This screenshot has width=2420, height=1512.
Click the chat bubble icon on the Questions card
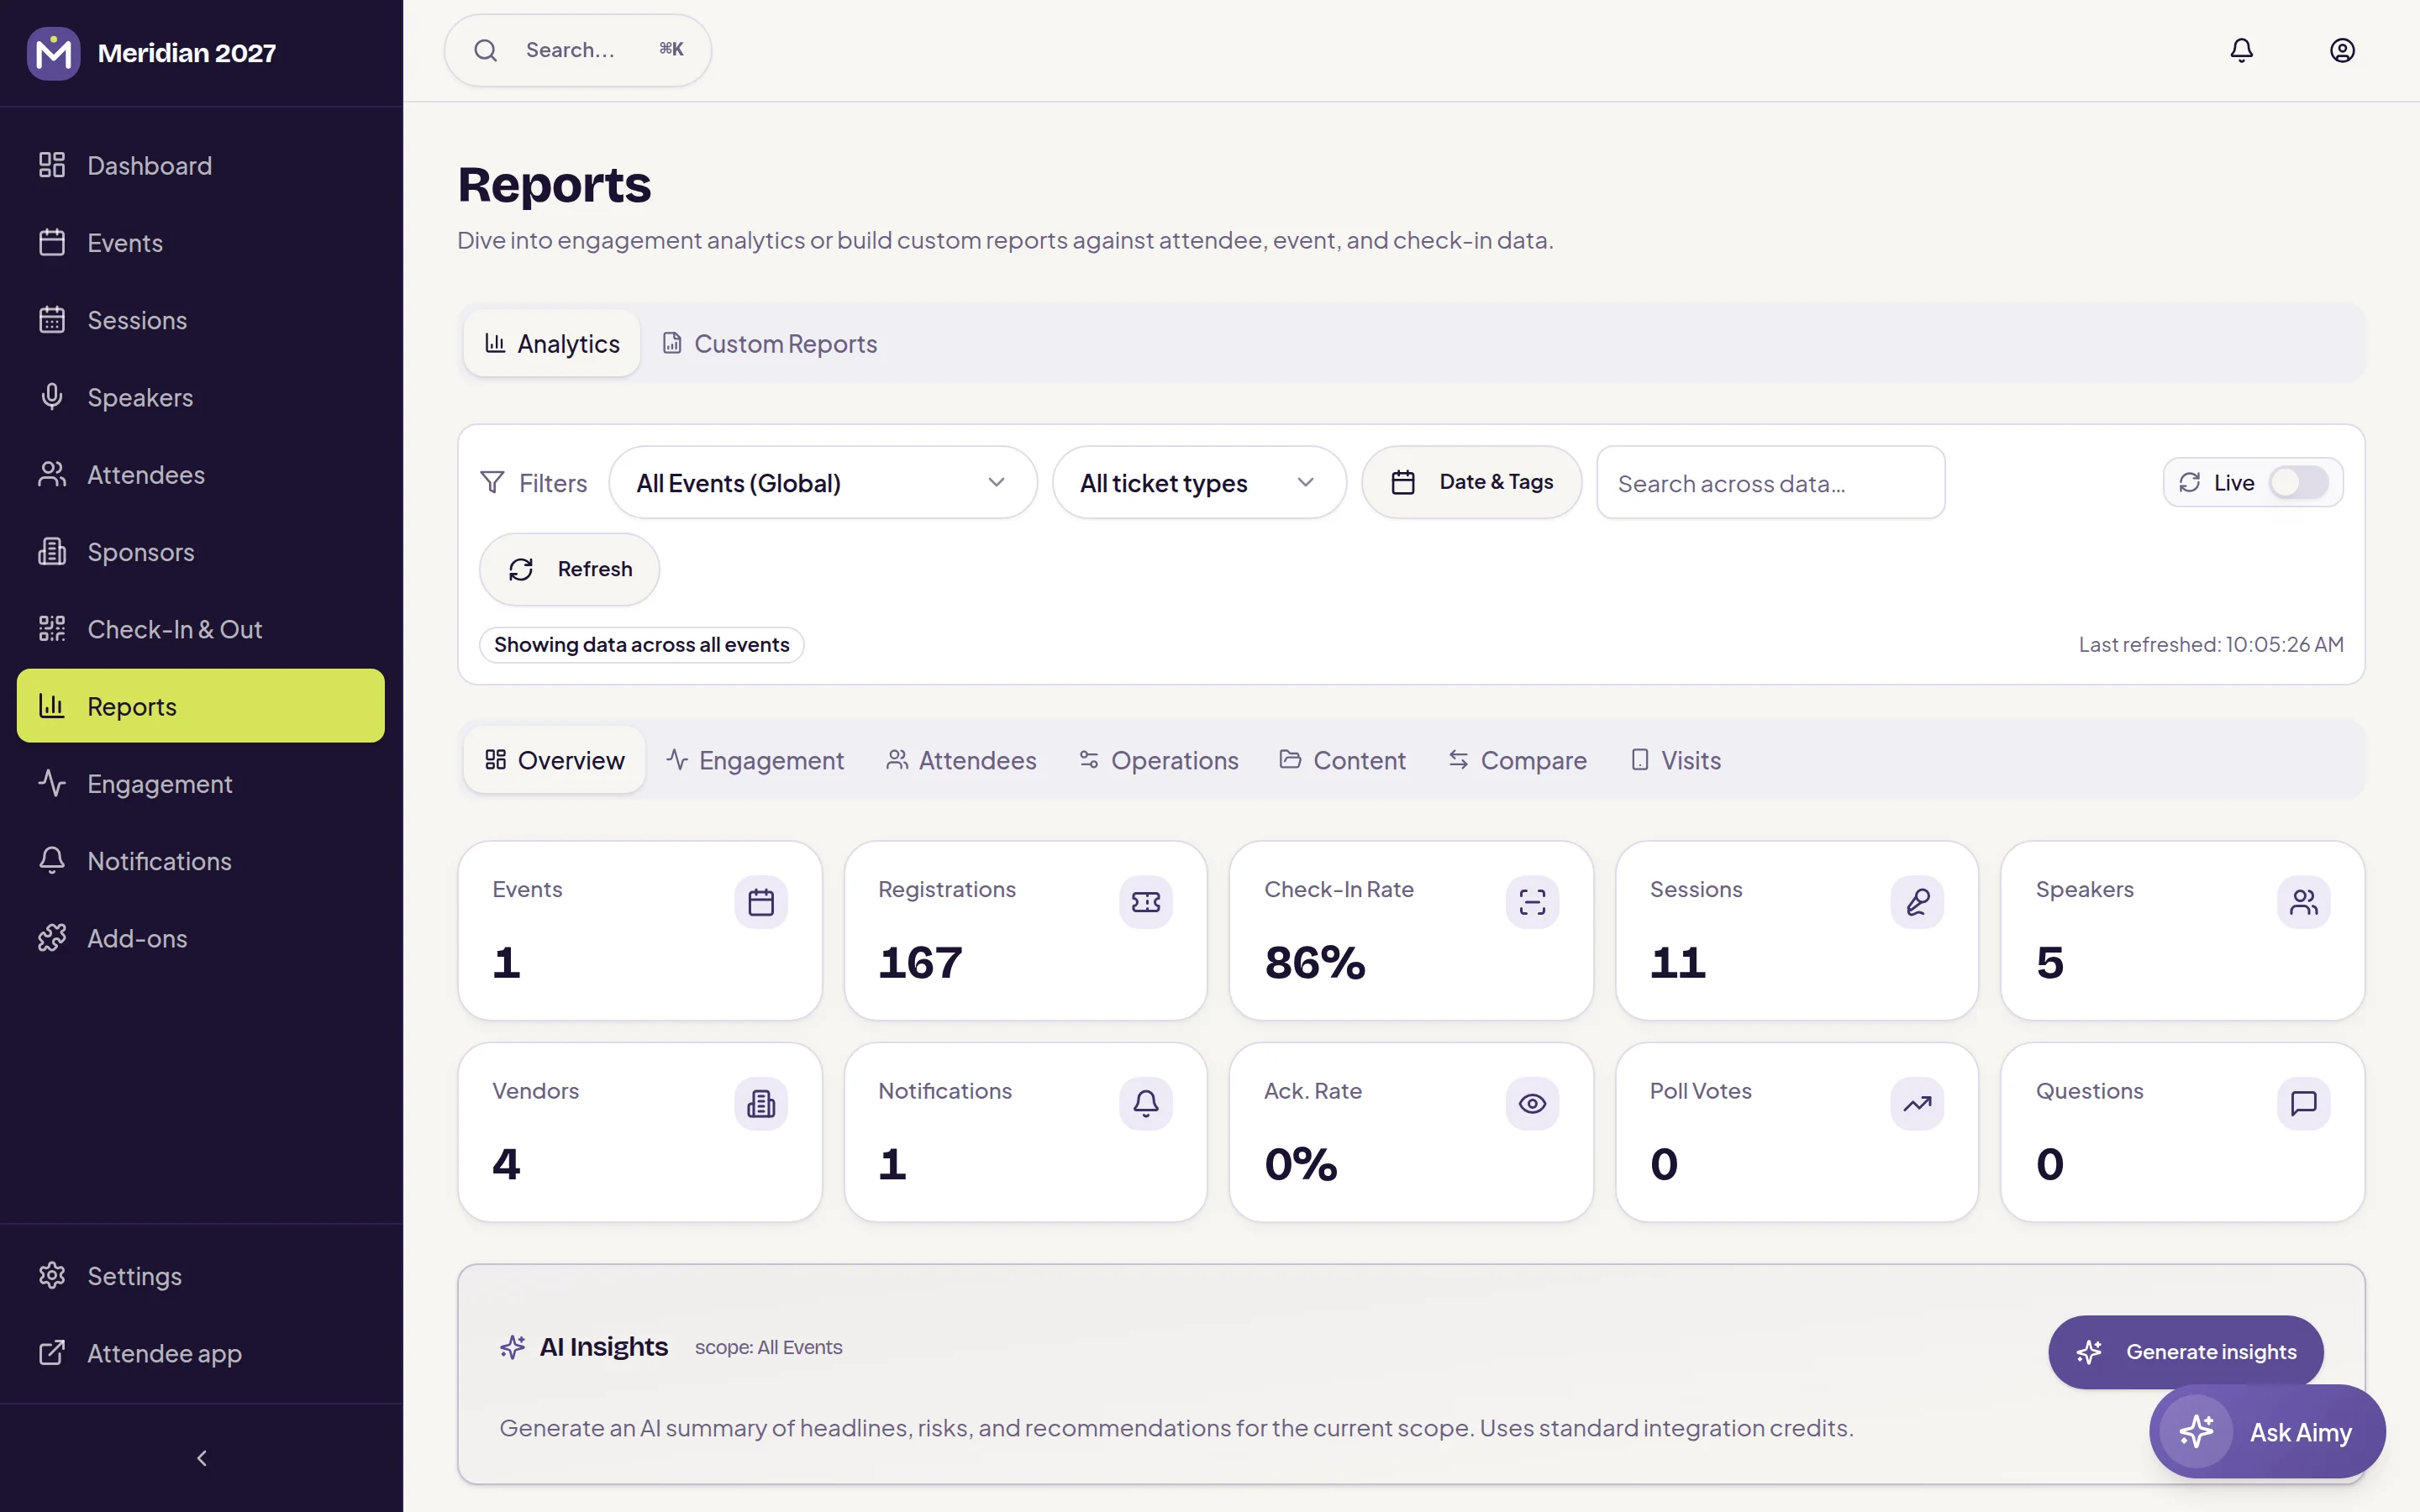point(2303,1103)
